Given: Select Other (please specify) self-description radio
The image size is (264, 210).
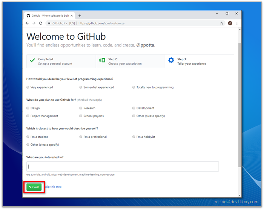Looking at the screenshot, I should 28,145.
